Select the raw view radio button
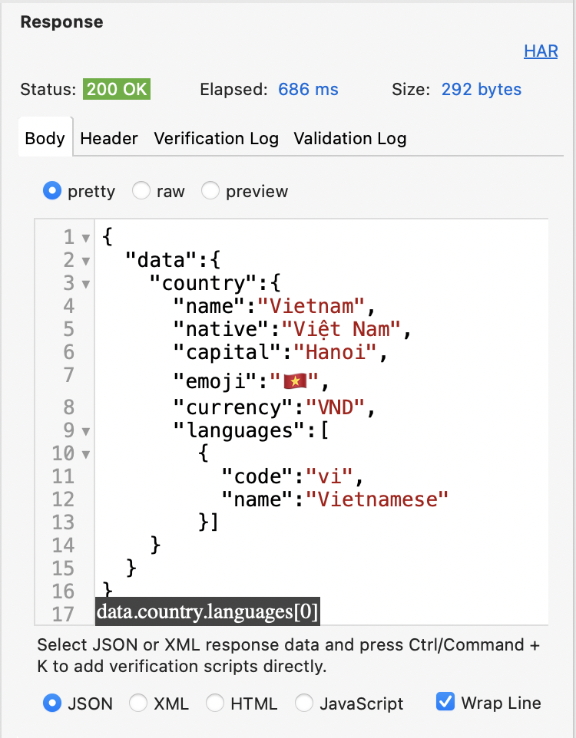This screenshot has width=576, height=738. (141, 191)
